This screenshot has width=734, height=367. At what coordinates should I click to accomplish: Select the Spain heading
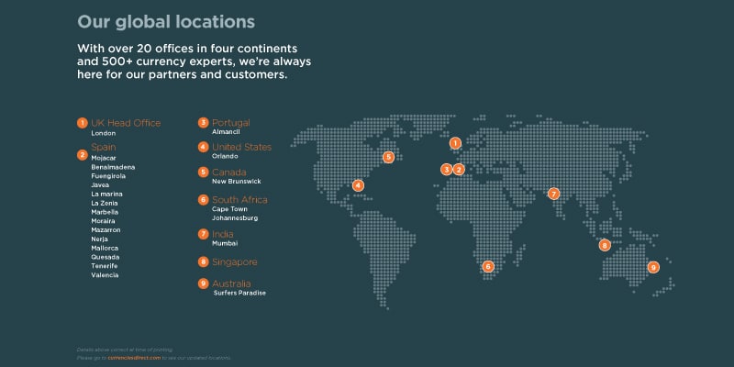(x=104, y=147)
